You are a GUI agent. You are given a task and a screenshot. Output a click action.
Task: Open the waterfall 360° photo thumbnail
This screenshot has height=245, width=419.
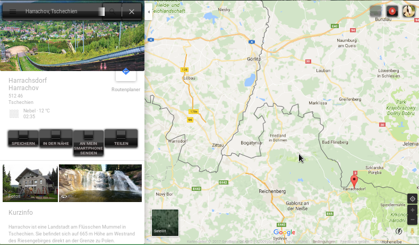[x=100, y=183]
